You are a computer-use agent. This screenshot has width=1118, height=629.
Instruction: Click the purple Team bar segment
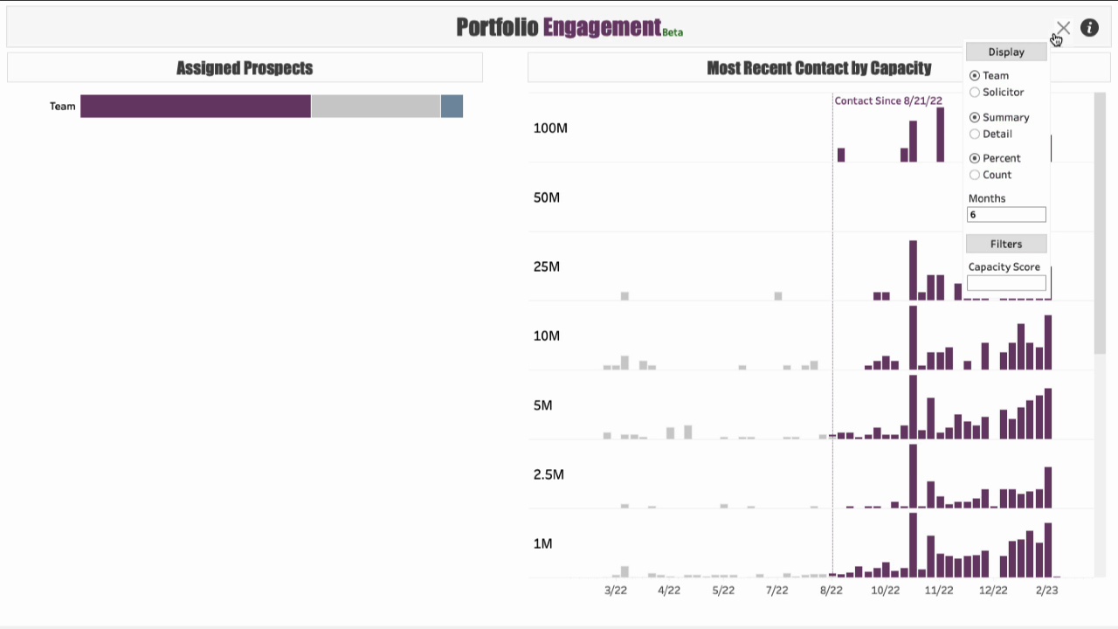click(x=196, y=107)
